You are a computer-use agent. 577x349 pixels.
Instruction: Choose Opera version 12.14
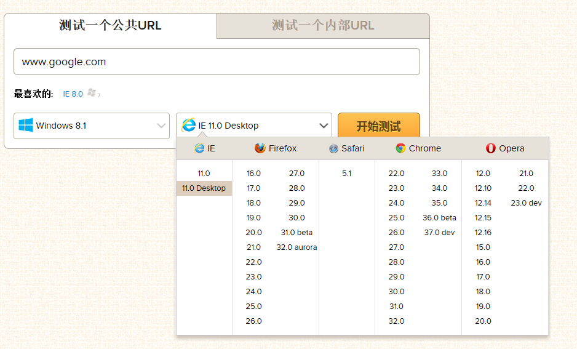(483, 203)
